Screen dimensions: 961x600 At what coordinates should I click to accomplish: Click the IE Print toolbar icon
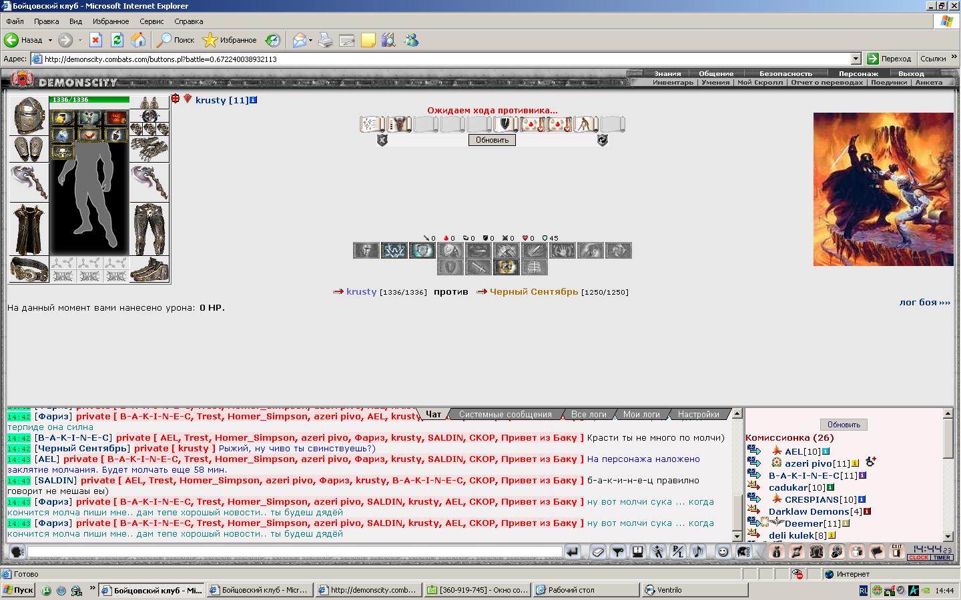[325, 40]
